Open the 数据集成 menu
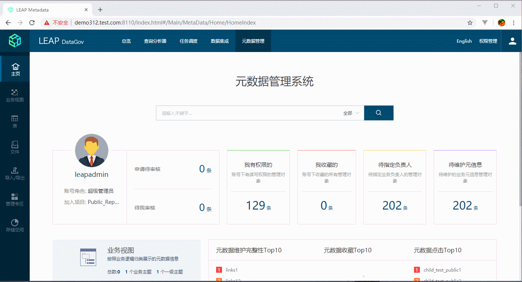 [220, 41]
